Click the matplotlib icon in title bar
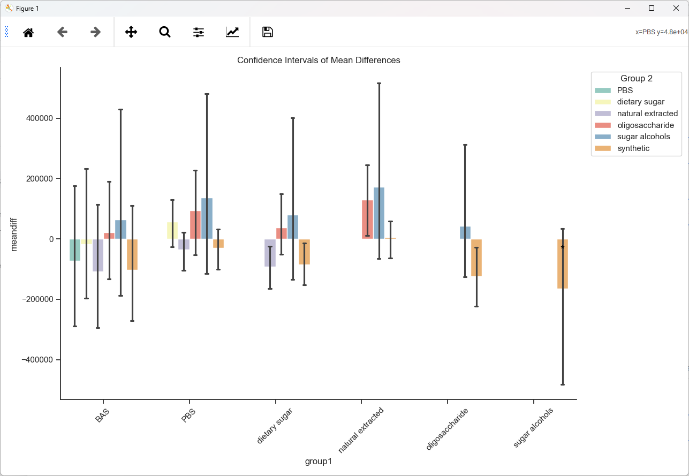Screen dimensions: 689x476 pos(9,8)
